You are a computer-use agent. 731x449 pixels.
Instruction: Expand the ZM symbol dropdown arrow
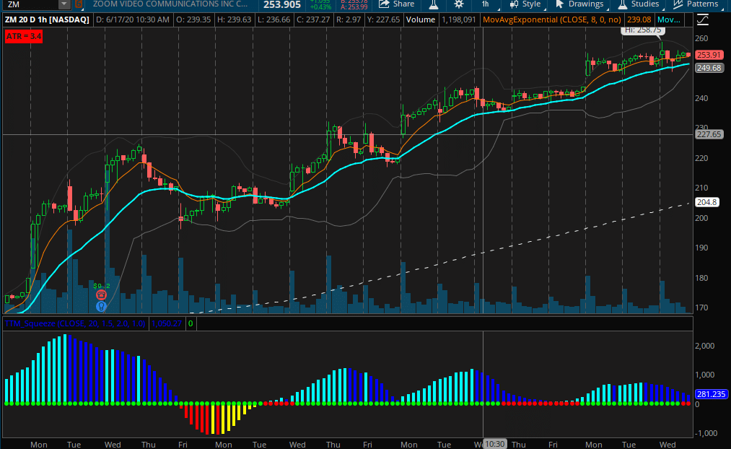coord(64,4)
